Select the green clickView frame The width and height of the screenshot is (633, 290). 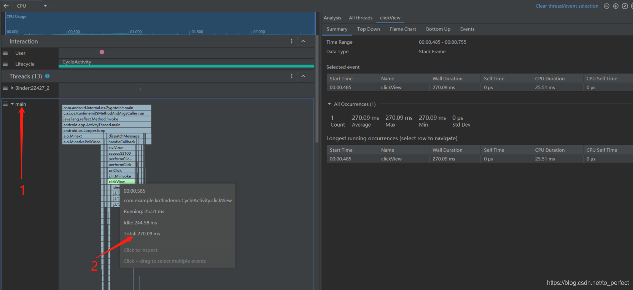[121, 182]
